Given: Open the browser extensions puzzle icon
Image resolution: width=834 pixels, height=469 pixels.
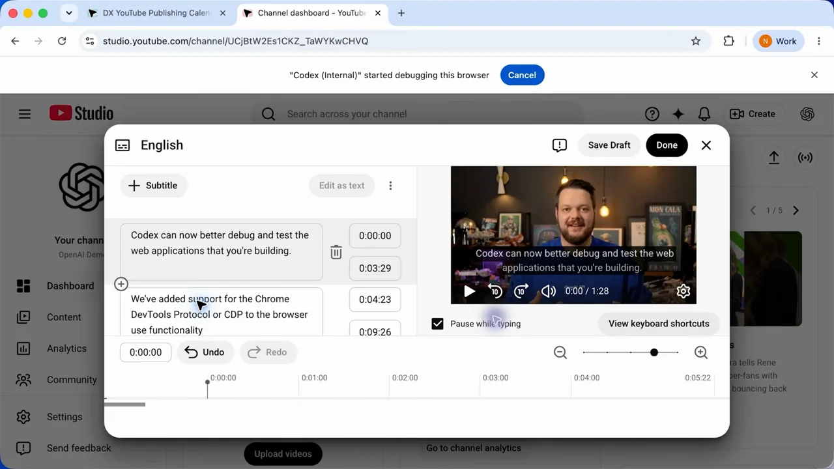Looking at the screenshot, I should pos(729,41).
